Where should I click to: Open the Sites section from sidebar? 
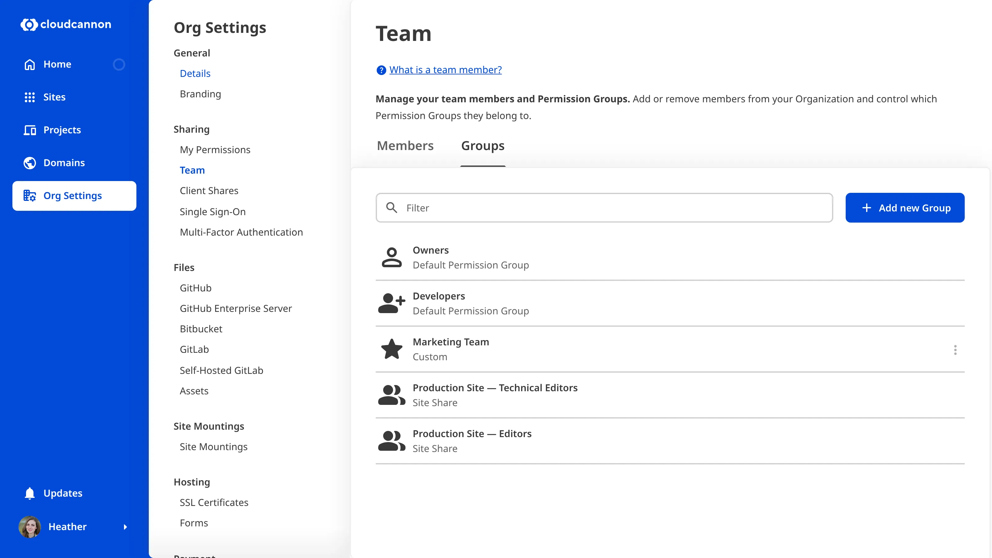coord(30,97)
